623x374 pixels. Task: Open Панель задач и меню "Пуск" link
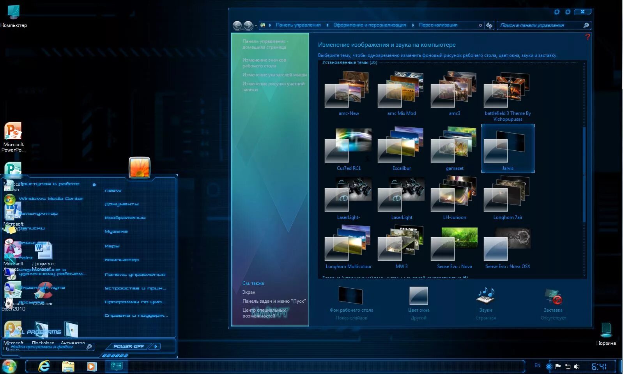(274, 301)
